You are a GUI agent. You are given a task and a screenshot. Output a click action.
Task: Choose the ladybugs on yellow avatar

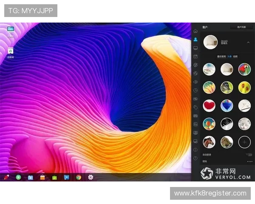pyautogui.click(x=244, y=88)
